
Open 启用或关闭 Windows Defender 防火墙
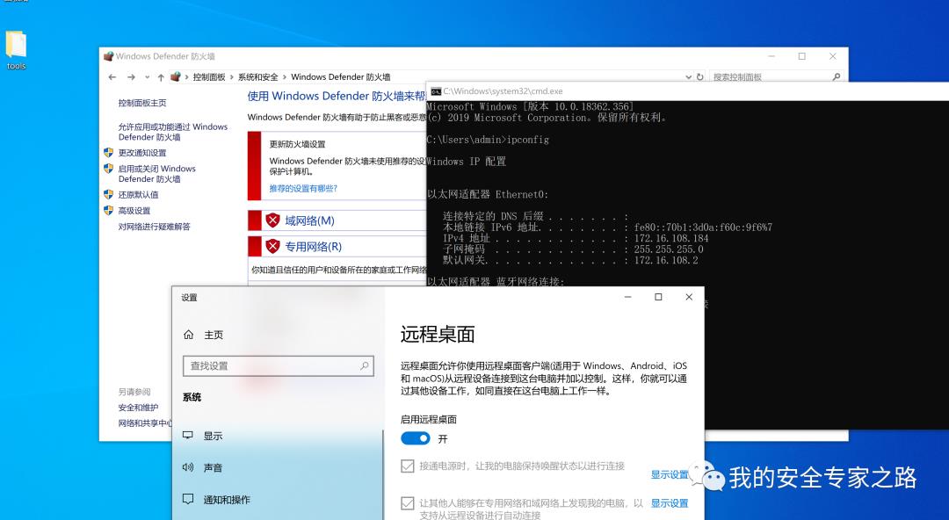tap(156, 174)
